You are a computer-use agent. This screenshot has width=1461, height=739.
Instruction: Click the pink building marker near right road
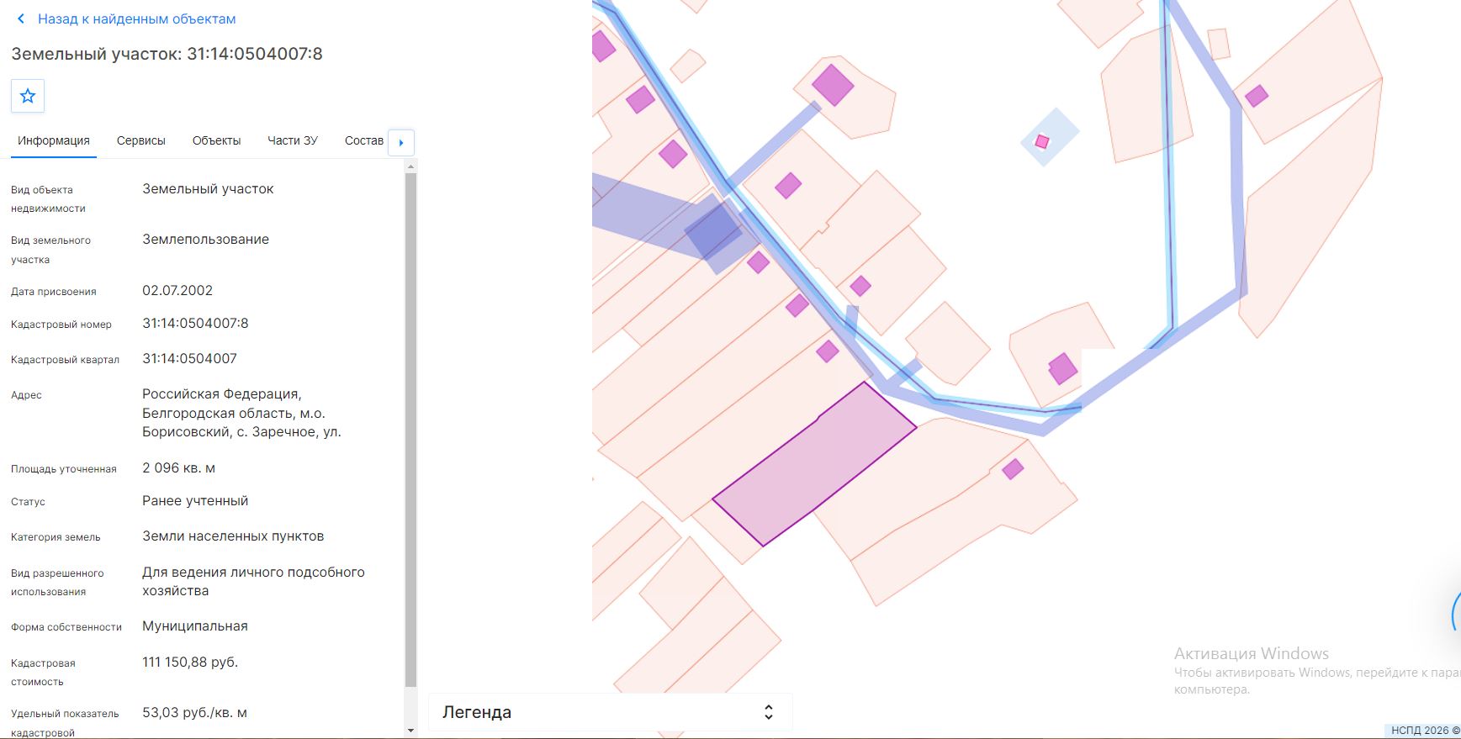[x=1257, y=96]
